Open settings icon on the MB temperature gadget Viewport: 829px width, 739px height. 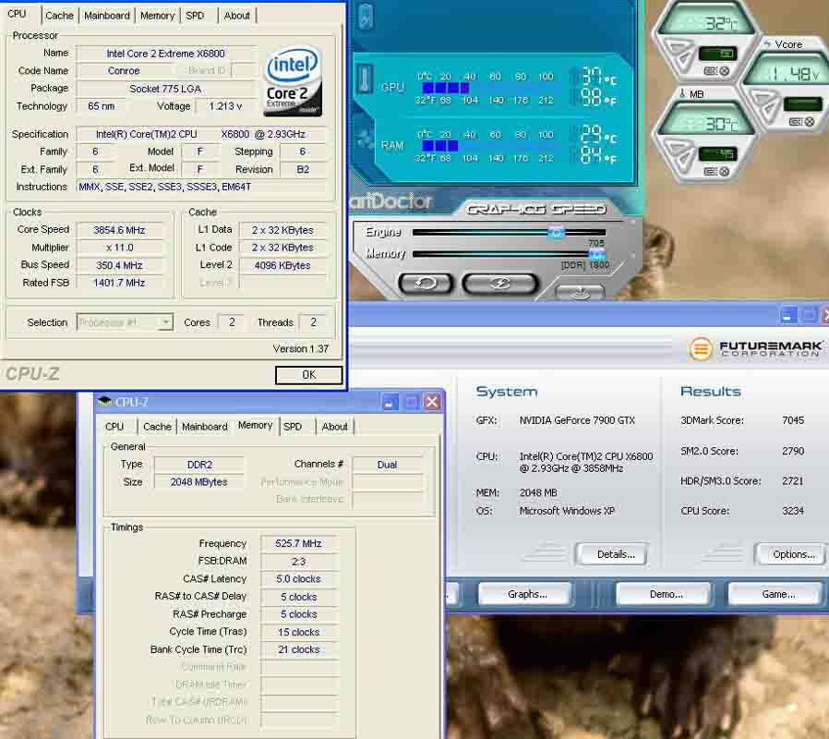pos(710,172)
